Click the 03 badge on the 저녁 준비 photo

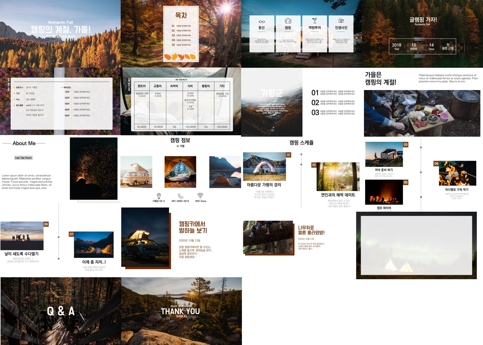[x=406, y=144]
